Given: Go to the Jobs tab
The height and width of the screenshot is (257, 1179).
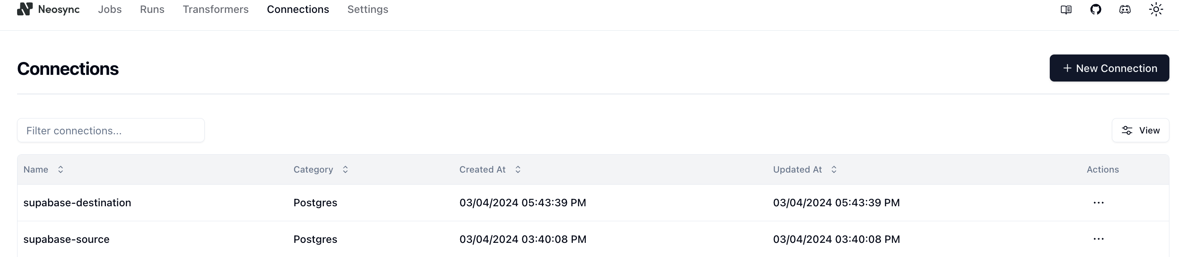Looking at the screenshot, I should click(110, 10).
